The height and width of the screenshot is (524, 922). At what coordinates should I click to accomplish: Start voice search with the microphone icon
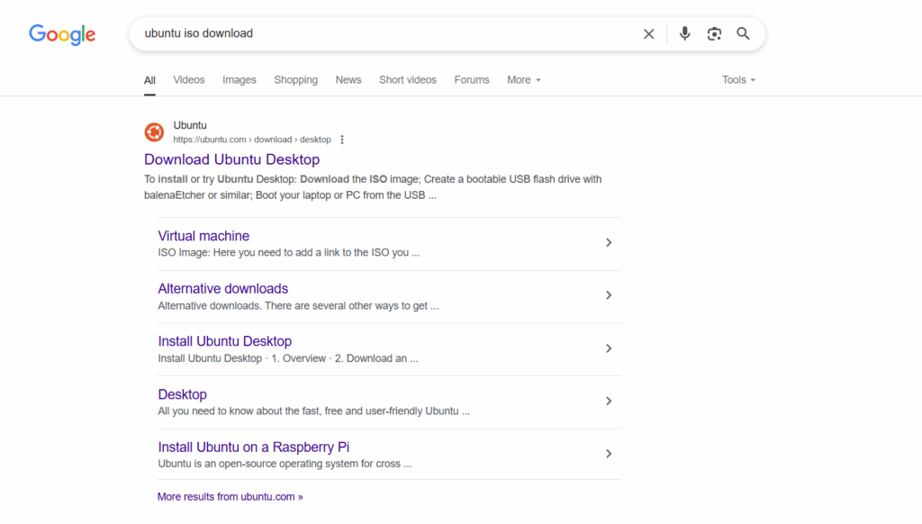tap(684, 33)
